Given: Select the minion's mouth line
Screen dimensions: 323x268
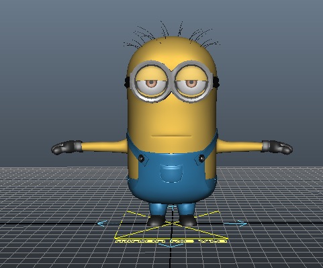Looking at the screenshot, I should [x=171, y=136].
